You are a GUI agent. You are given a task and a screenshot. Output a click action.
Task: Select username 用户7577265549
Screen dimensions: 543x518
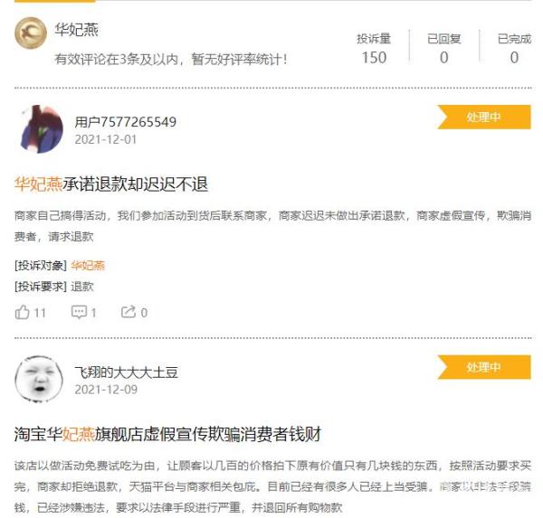coord(126,122)
